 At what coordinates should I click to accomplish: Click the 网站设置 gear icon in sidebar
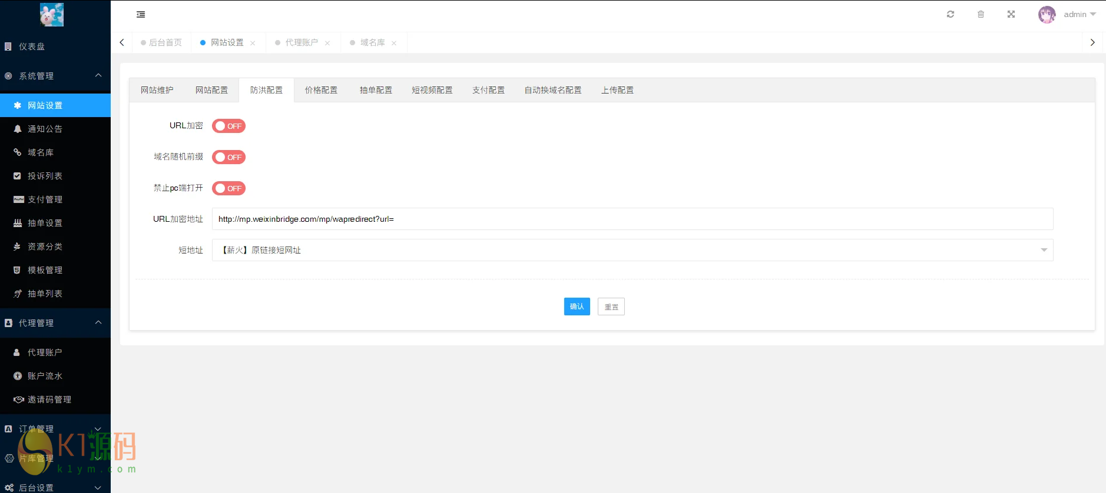18,105
